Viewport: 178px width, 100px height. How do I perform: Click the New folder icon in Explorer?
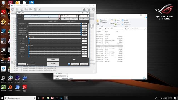[x=98, y=22]
